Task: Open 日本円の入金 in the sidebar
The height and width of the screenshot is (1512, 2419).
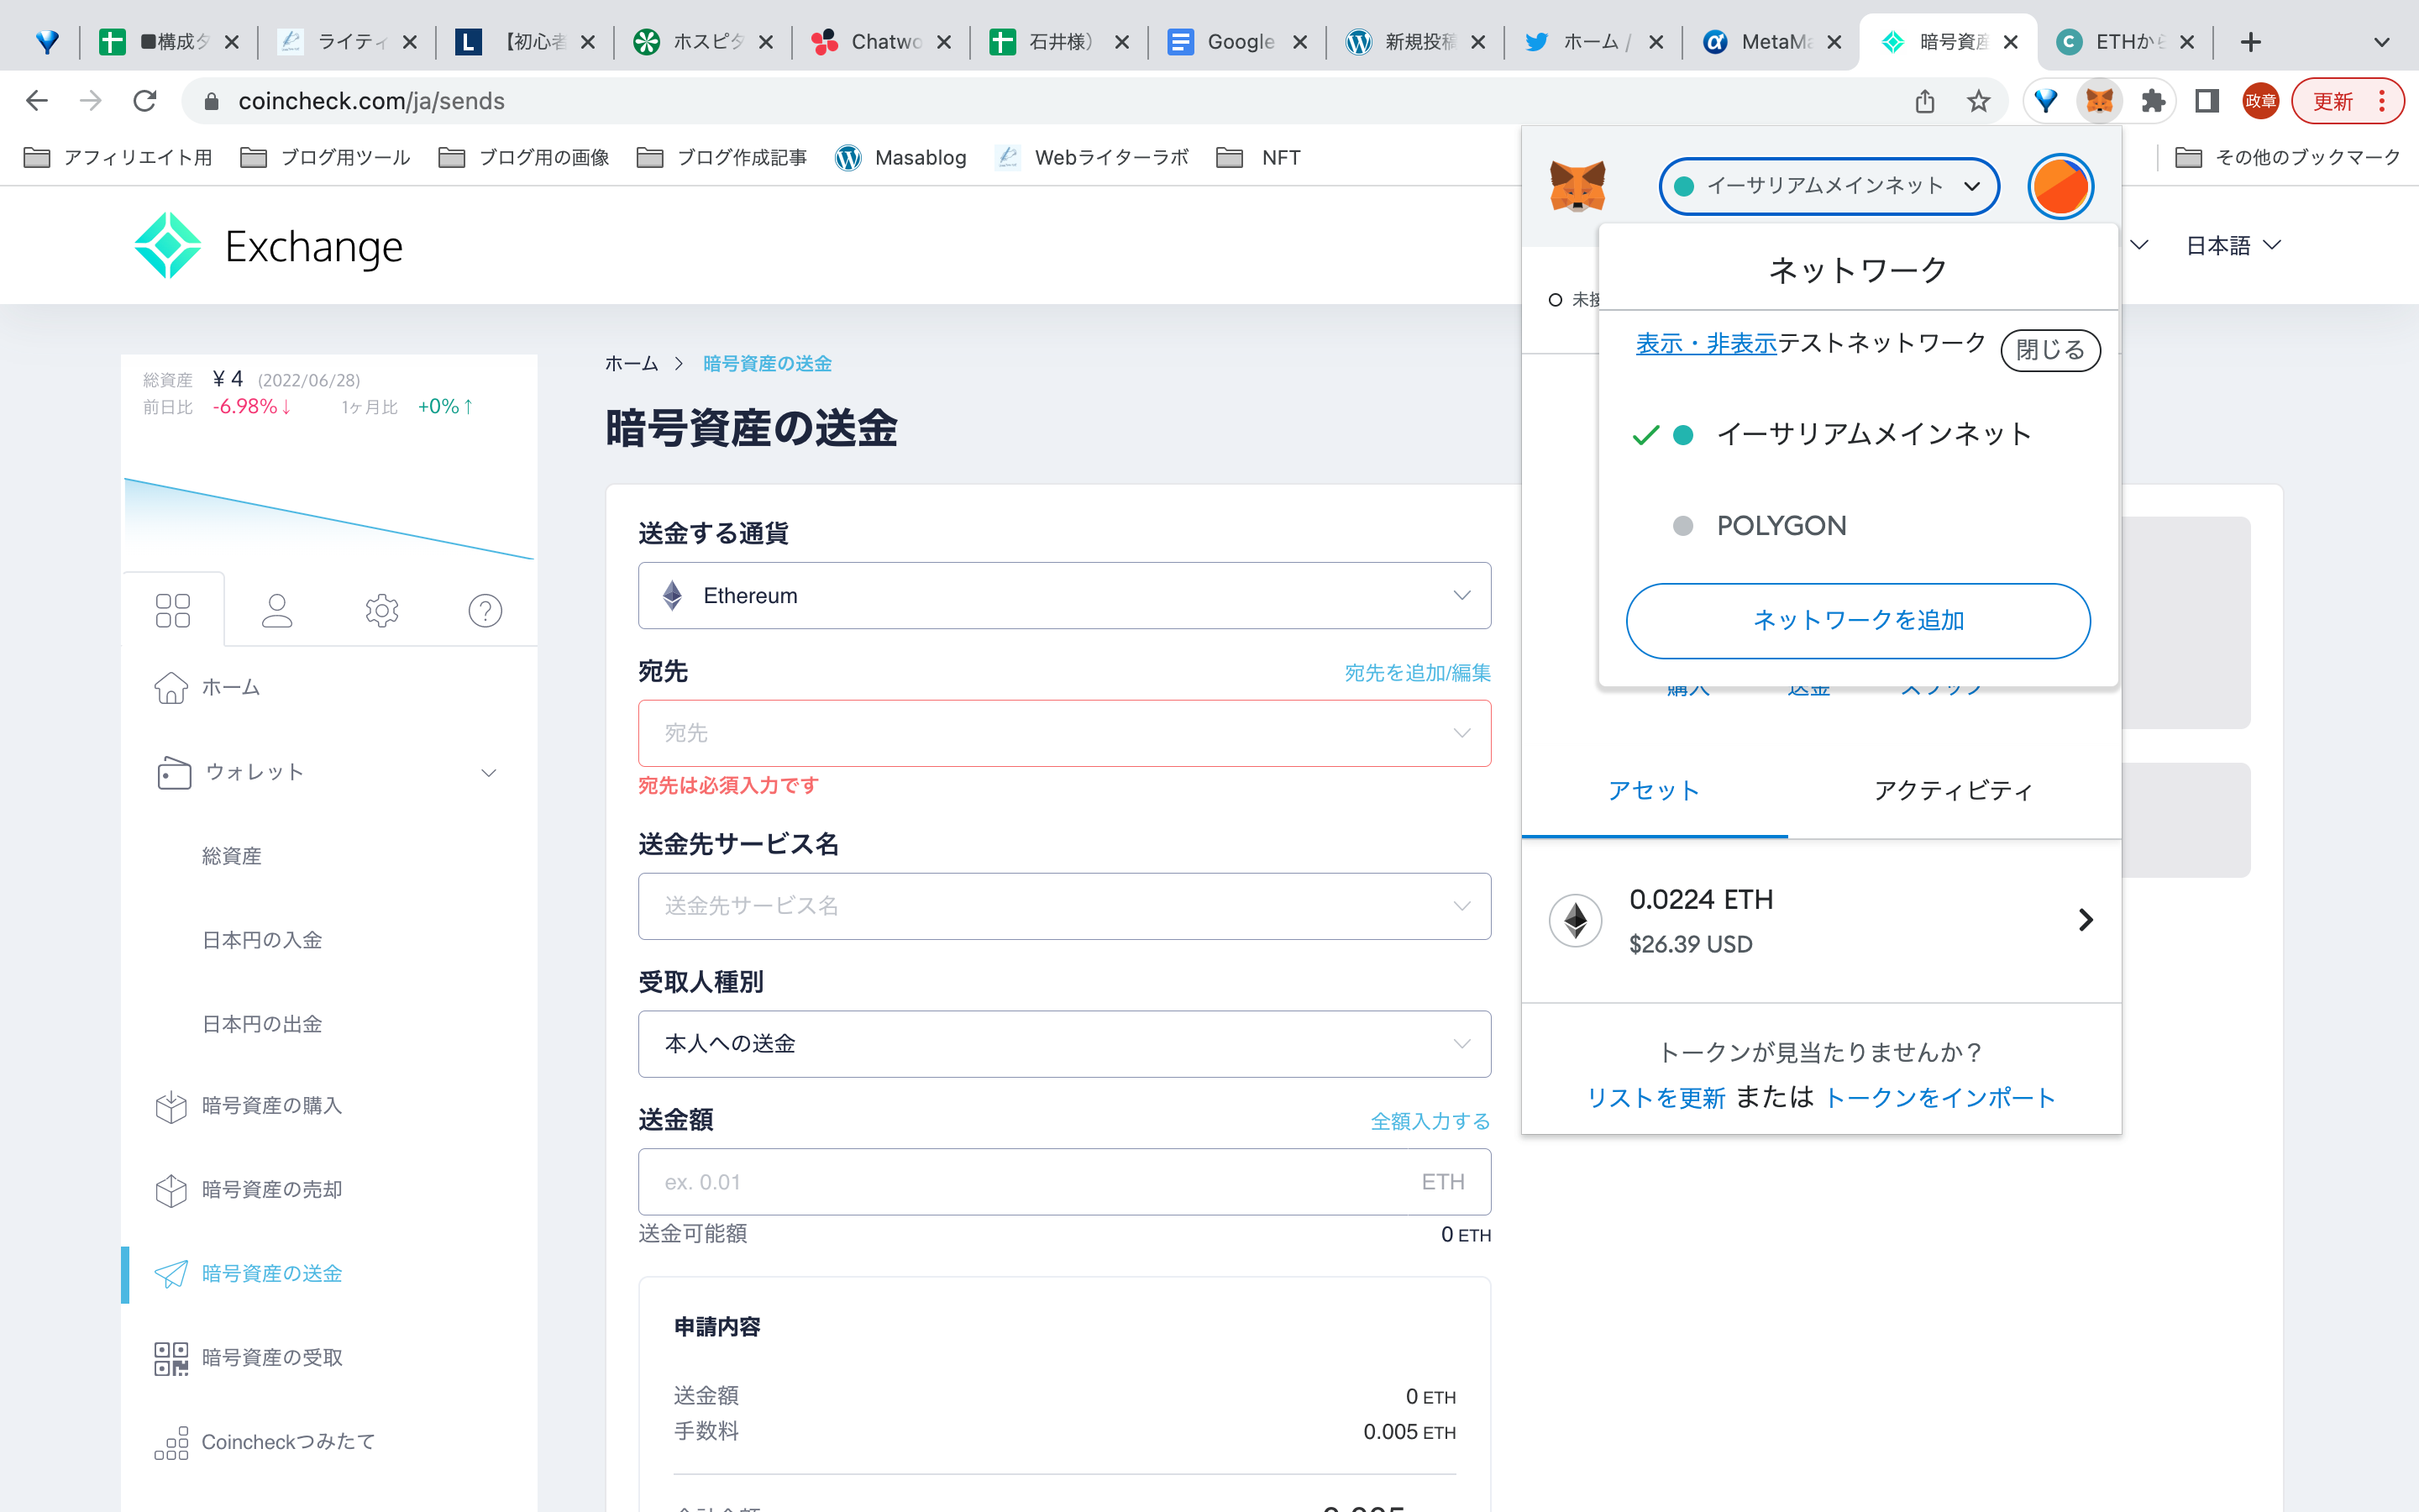Action: point(262,940)
